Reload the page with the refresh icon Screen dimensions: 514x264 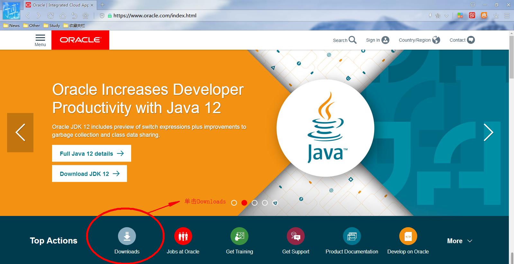50,15
